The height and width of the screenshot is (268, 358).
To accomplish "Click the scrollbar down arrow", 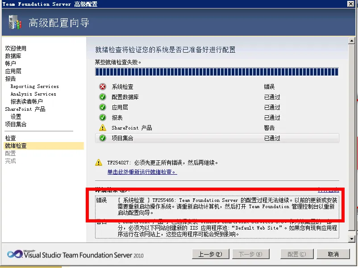I will 352,239.
